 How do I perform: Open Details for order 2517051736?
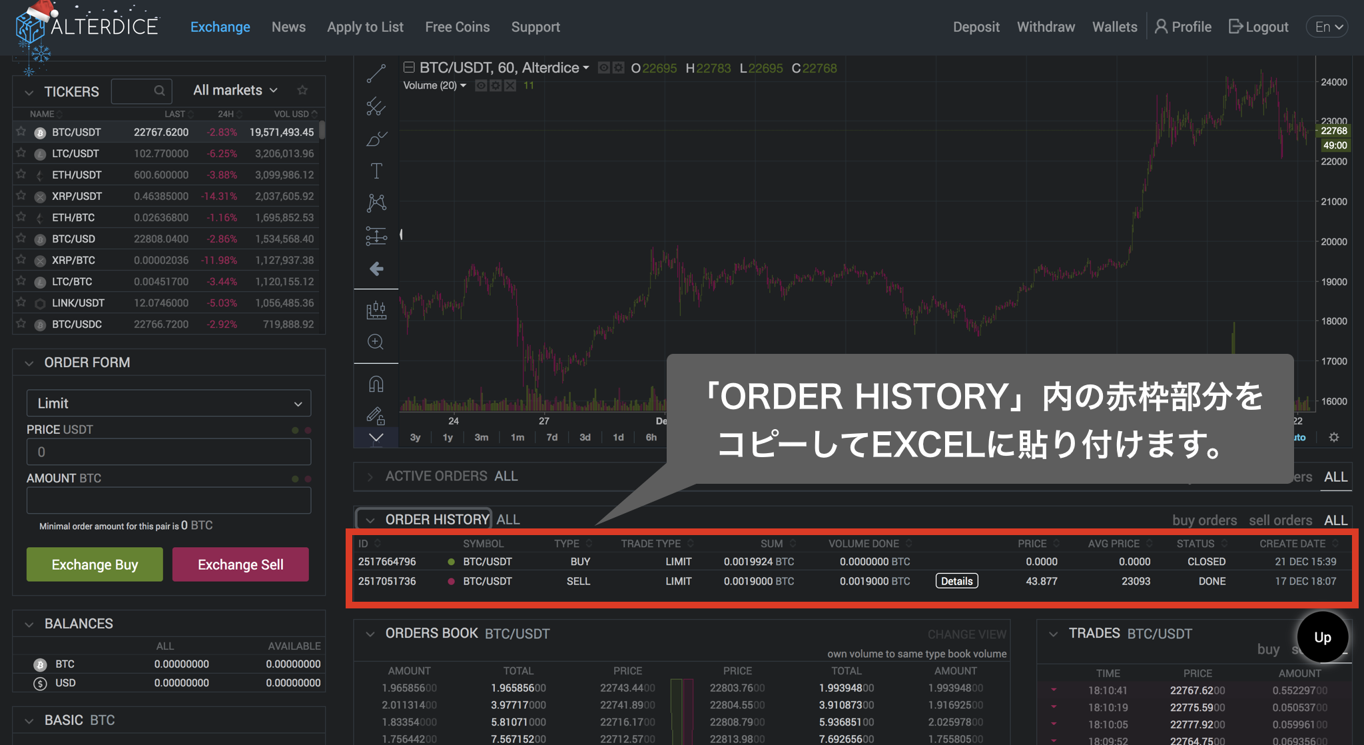957,581
